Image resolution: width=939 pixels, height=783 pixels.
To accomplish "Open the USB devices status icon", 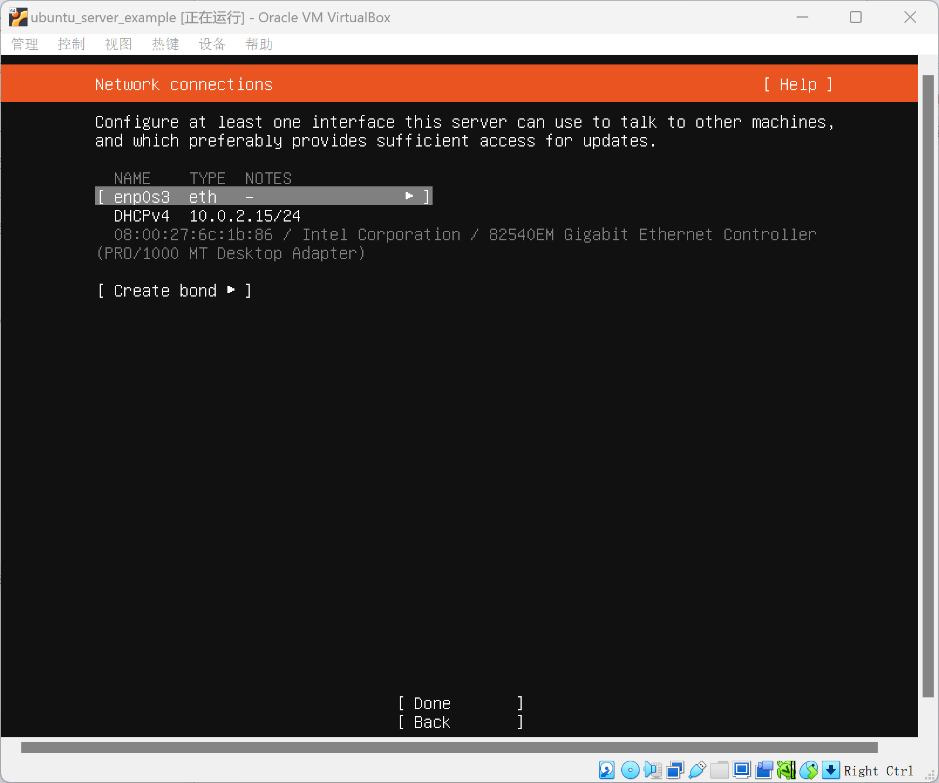I will click(x=697, y=770).
